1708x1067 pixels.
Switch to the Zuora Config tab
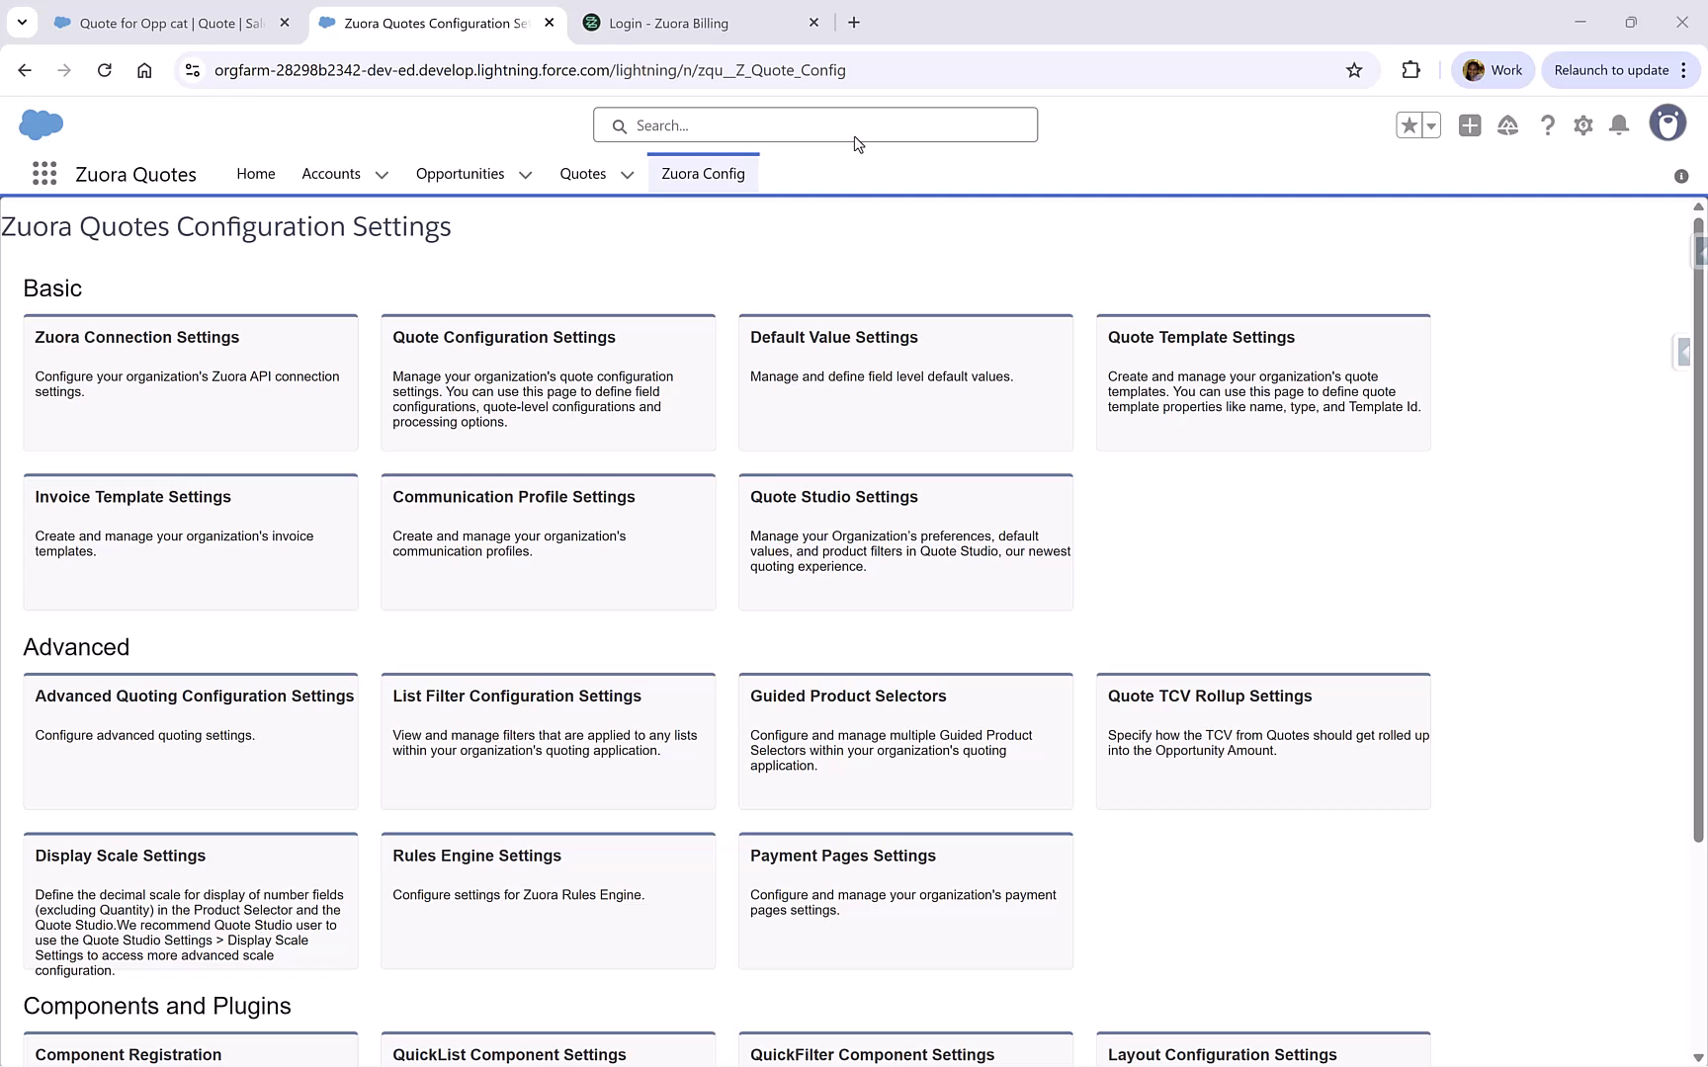[703, 173]
